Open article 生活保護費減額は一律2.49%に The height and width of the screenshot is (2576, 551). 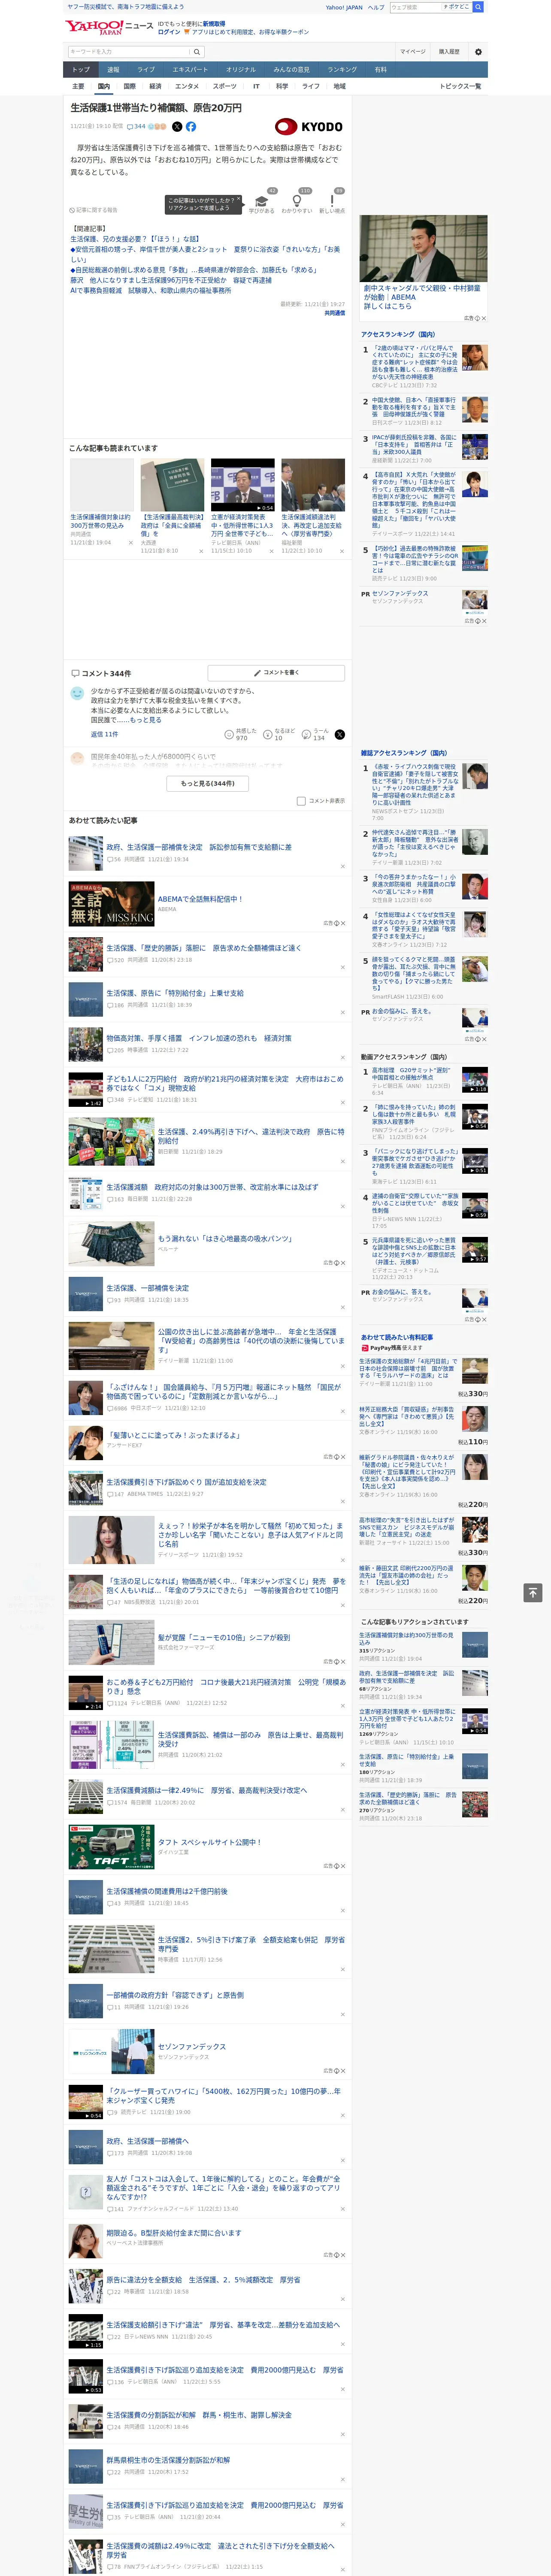tap(207, 1790)
